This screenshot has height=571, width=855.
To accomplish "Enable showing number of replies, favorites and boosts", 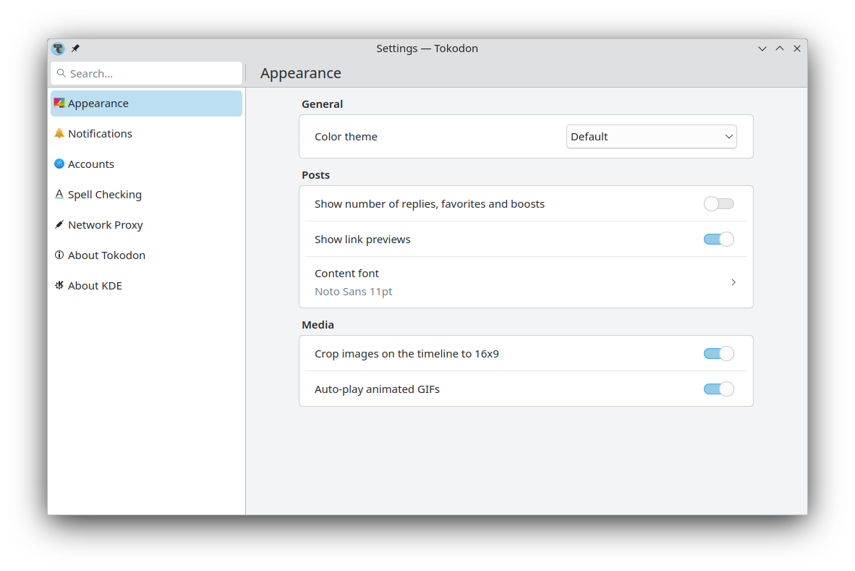I will pos(718,204).
